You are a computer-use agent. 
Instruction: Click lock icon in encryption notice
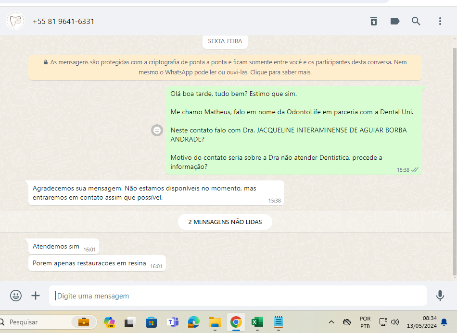[46, 62]
